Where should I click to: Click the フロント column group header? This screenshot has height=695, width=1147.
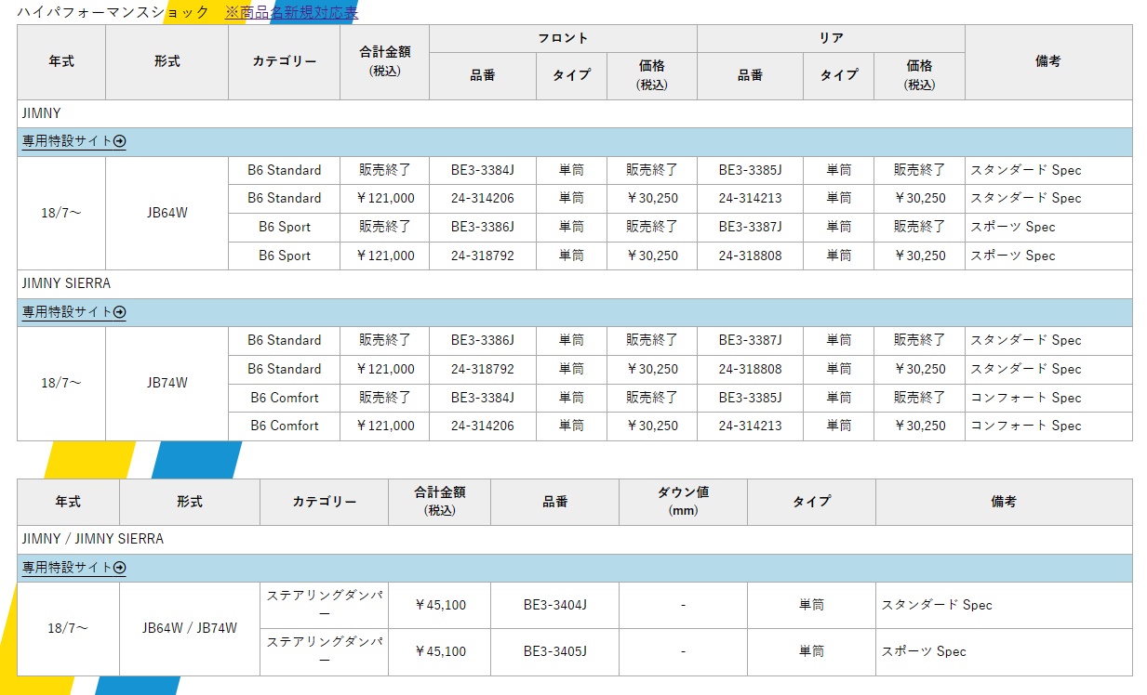click(563, 38)
